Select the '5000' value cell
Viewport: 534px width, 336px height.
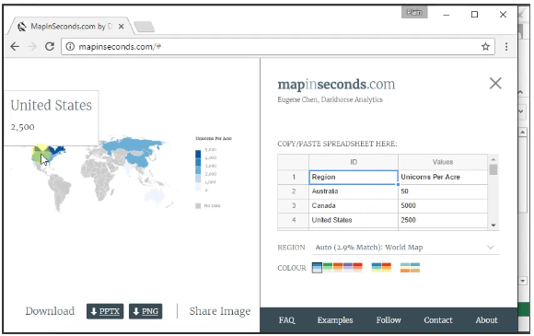pyautogui.click(x=443, y=206)
